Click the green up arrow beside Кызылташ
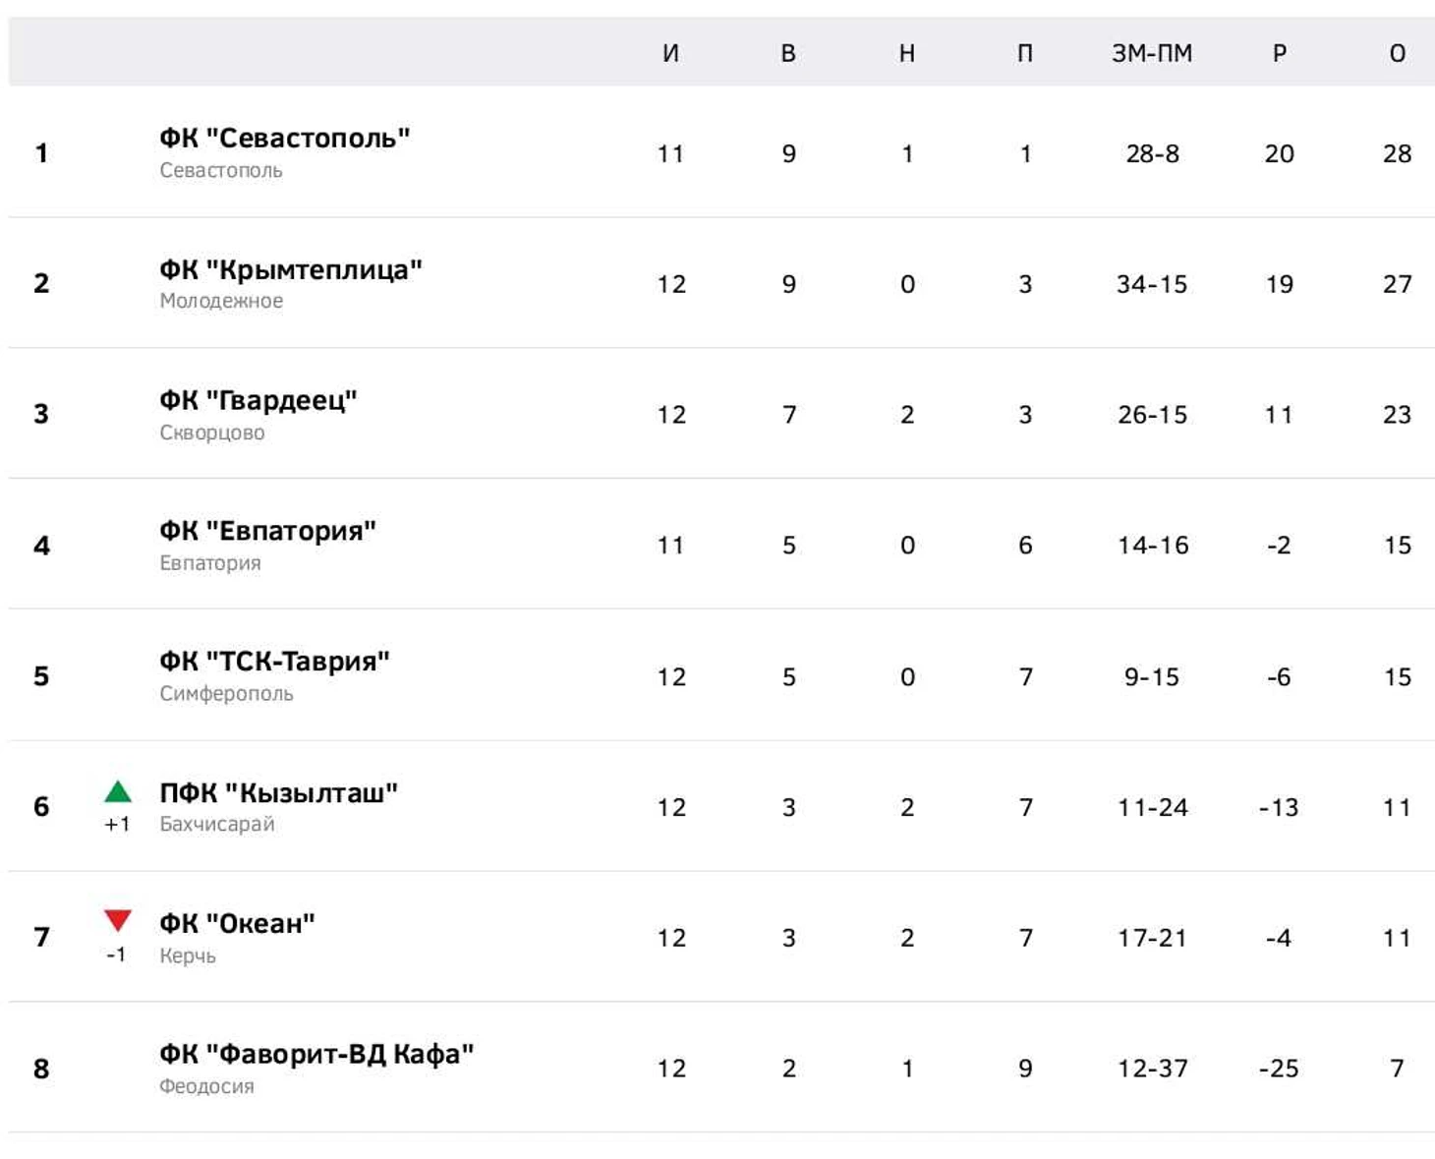 pos(118,791)
